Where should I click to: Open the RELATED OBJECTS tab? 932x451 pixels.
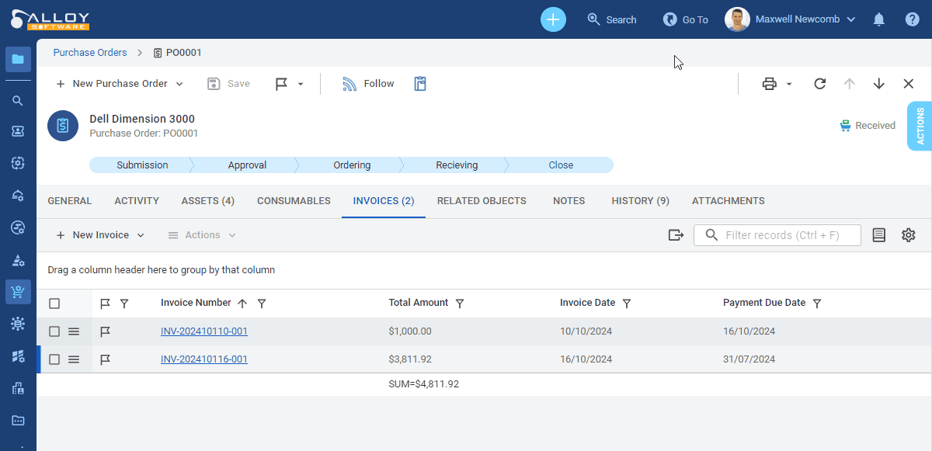click(482, 201)
